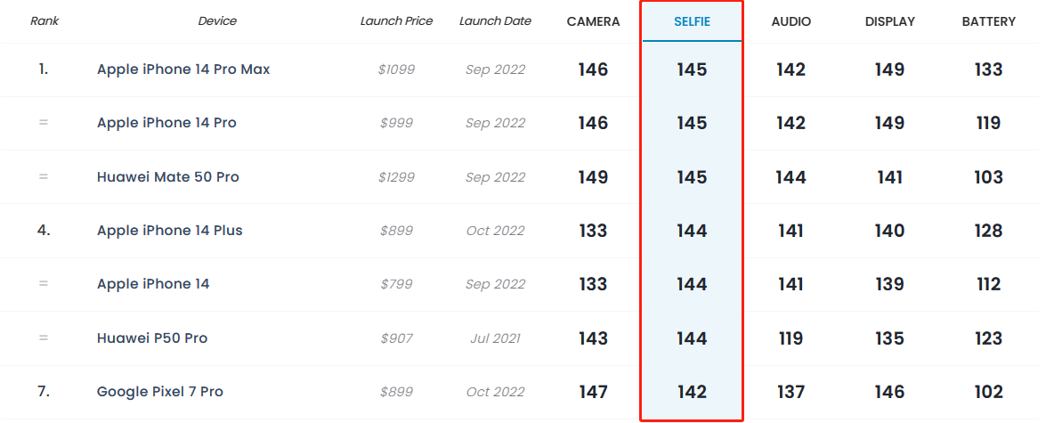The height and width of the screenshot is (423, 1062).
Task: Click the Device column header
Action: pos(217,20)
